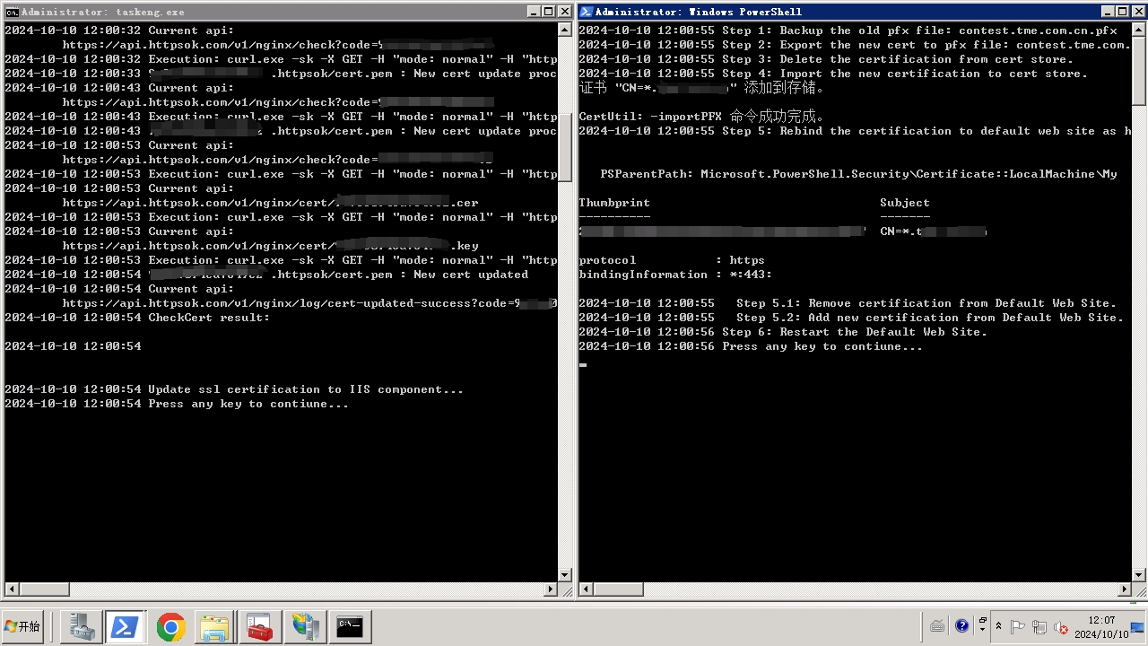Launch Google Chrome from the taskbar
1148x646 pixels.
(170, 627)
